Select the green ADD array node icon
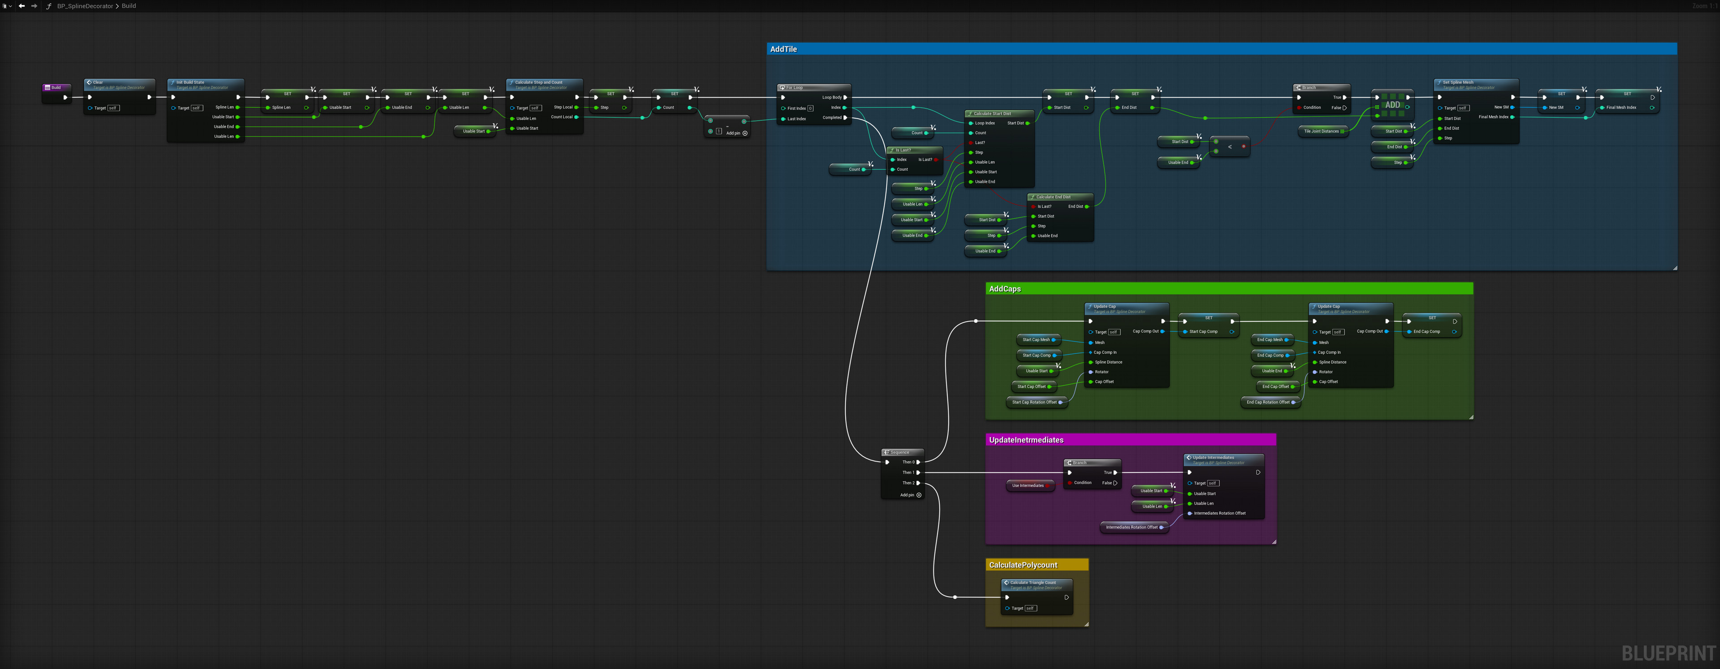 (1392, 105)
